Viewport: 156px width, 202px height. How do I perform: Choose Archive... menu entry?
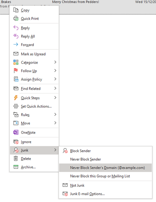click(x=34, y=167)
